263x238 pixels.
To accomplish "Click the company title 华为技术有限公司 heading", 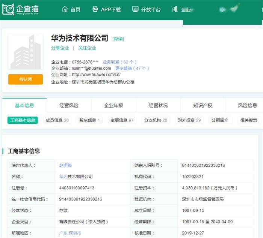I will (x=80, y=38).
